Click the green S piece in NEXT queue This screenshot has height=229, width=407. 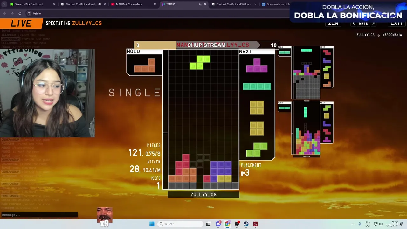pos(257,150)
